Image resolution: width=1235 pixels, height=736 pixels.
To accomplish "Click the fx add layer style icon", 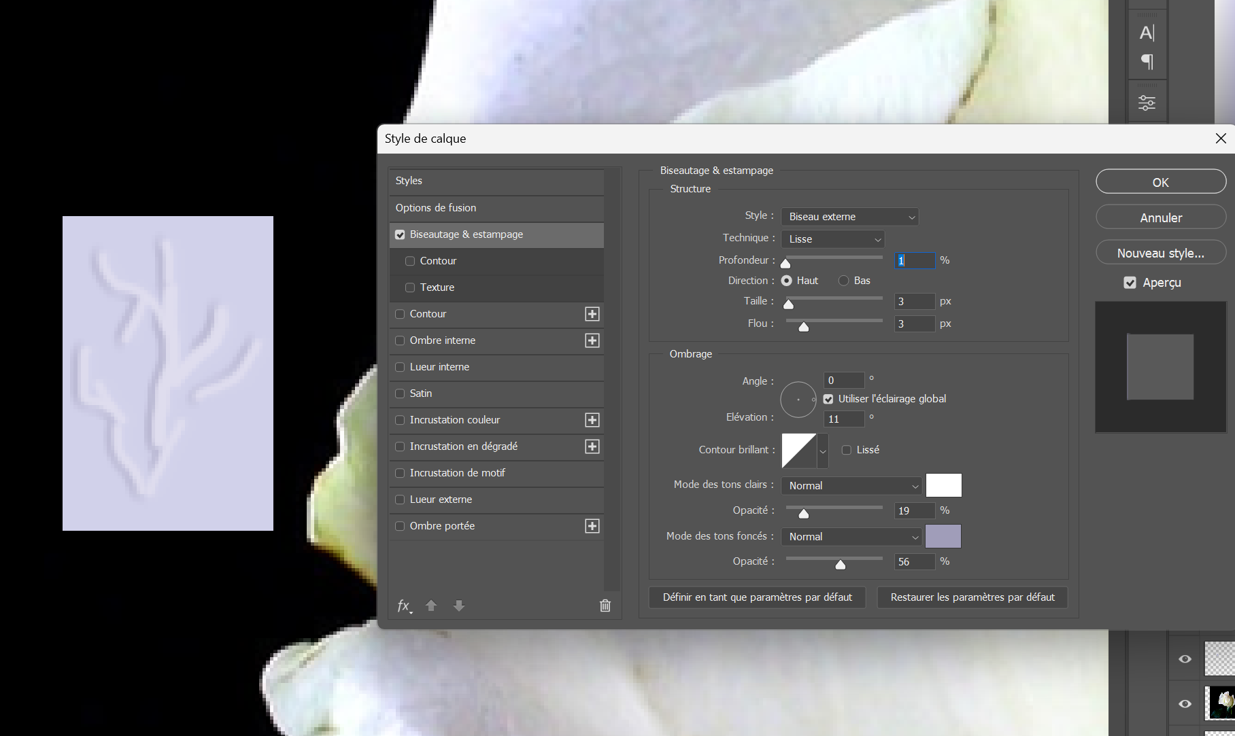I will point(404,606).
